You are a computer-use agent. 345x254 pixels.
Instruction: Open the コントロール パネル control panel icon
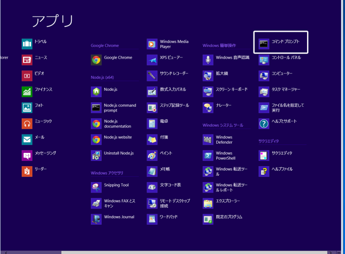[264, 60]
